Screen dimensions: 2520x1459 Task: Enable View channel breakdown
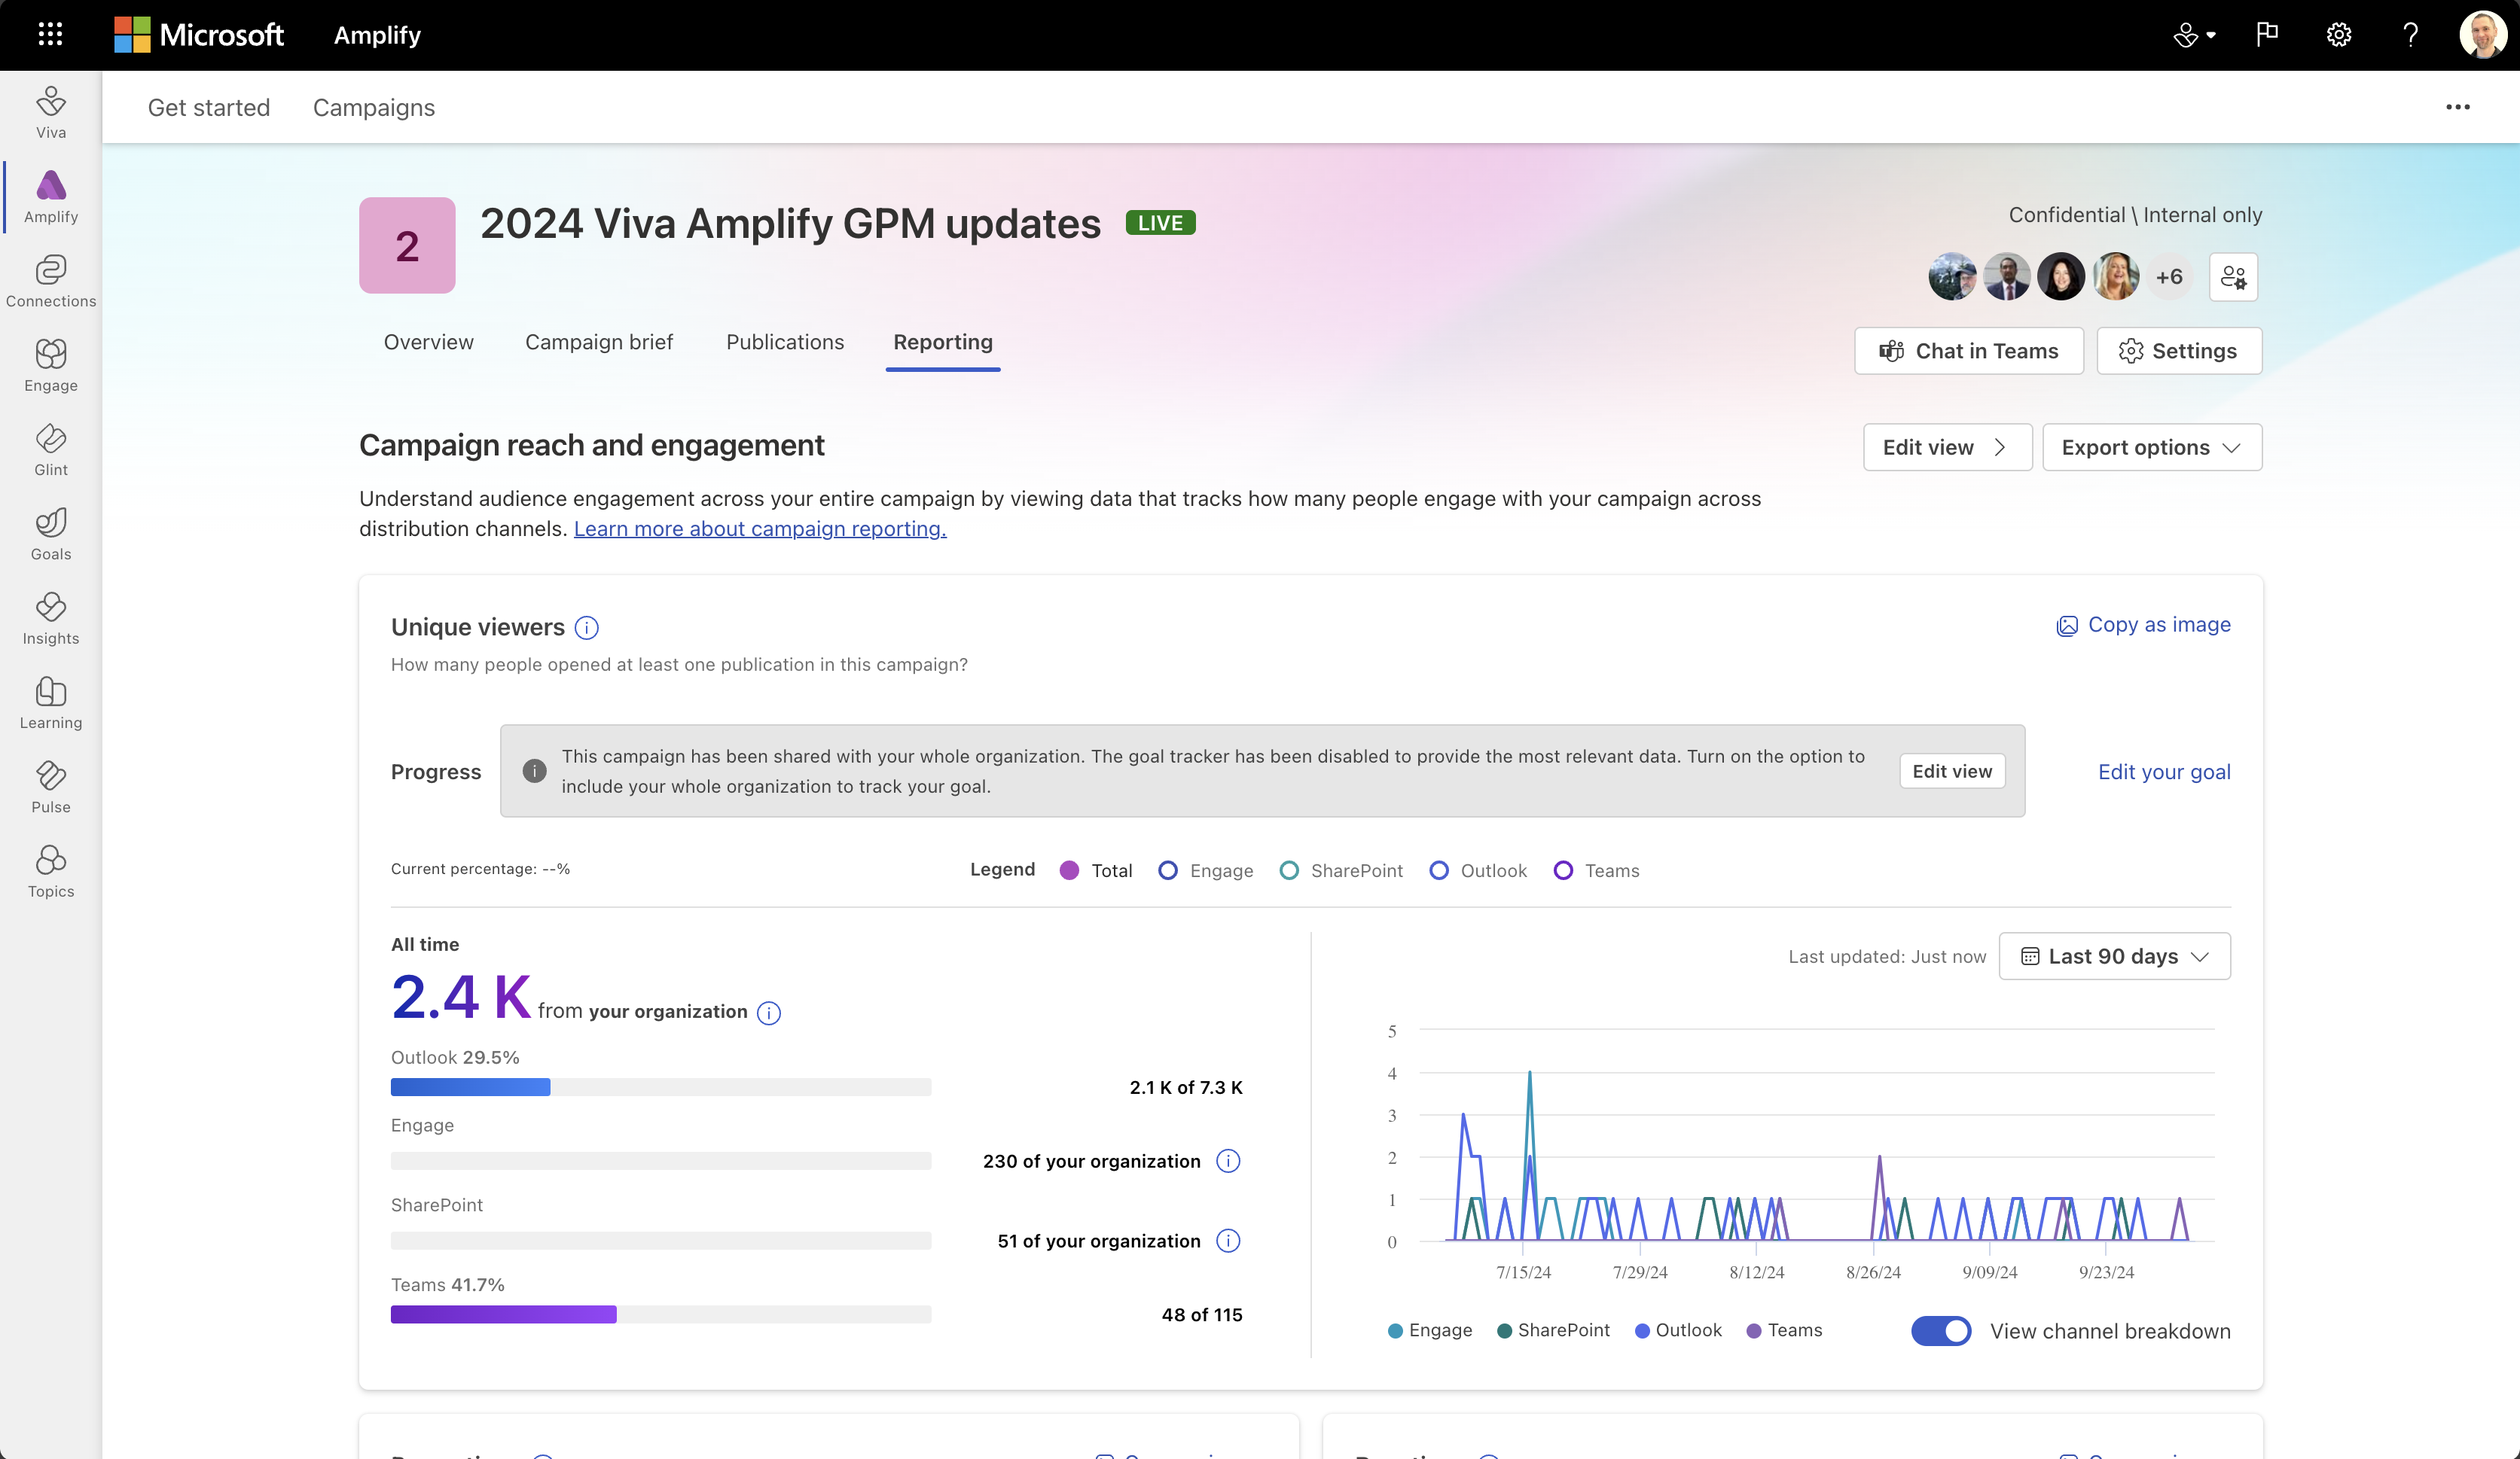1939,1331
